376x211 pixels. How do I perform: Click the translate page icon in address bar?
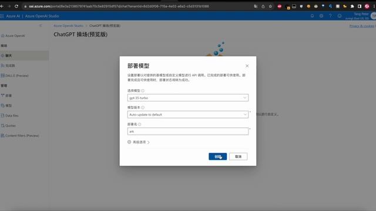pyautogui.click(x=256, y=6)
